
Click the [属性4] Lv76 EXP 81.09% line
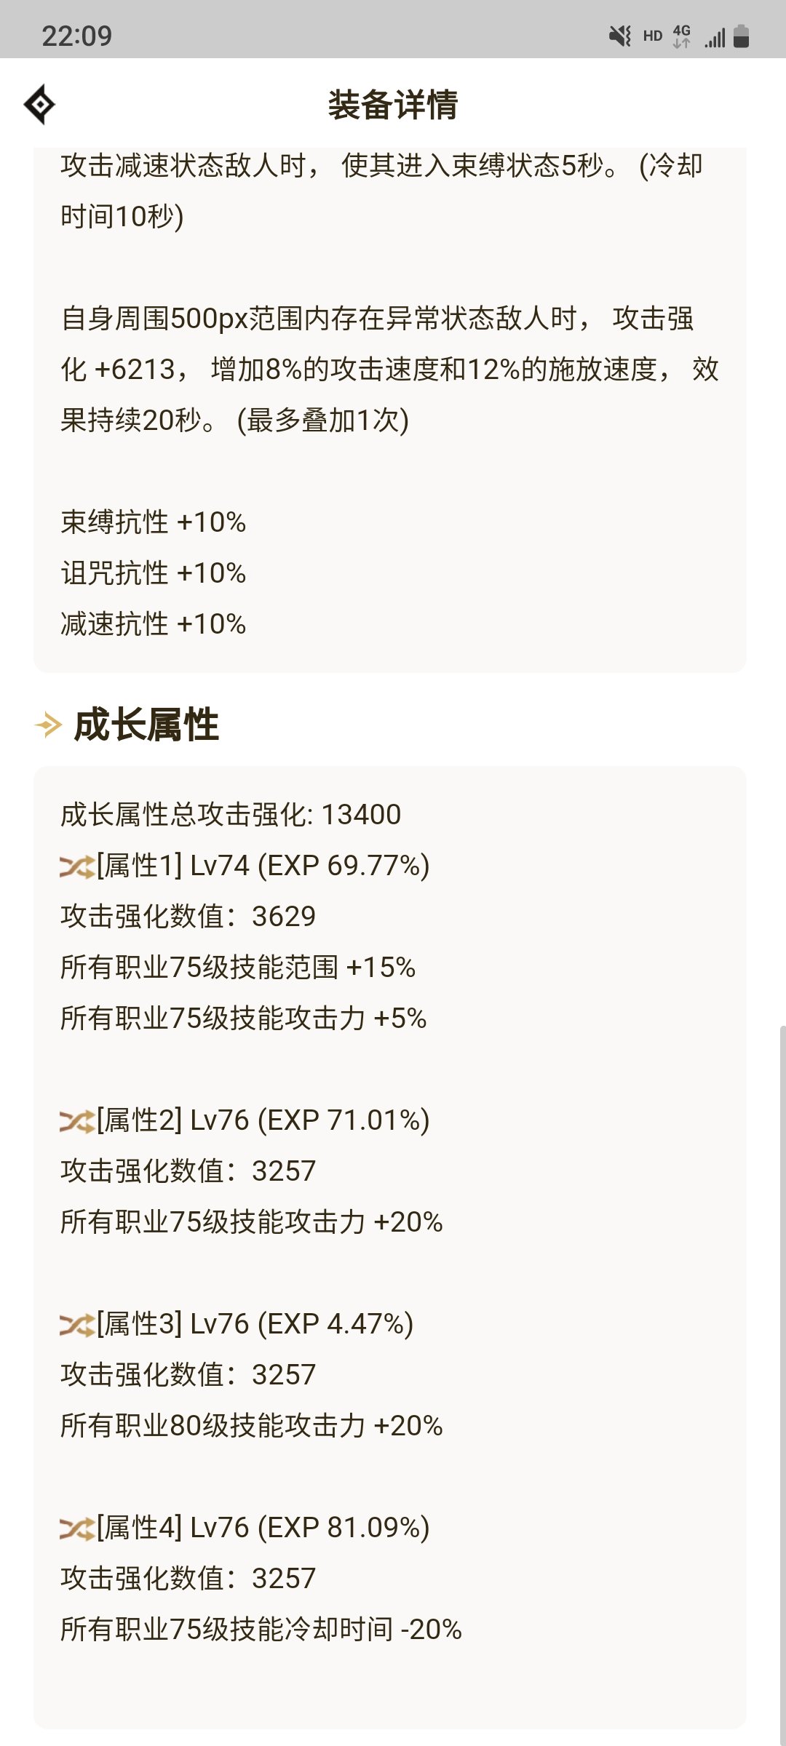pyautogui.click(x=263, y=1528)
